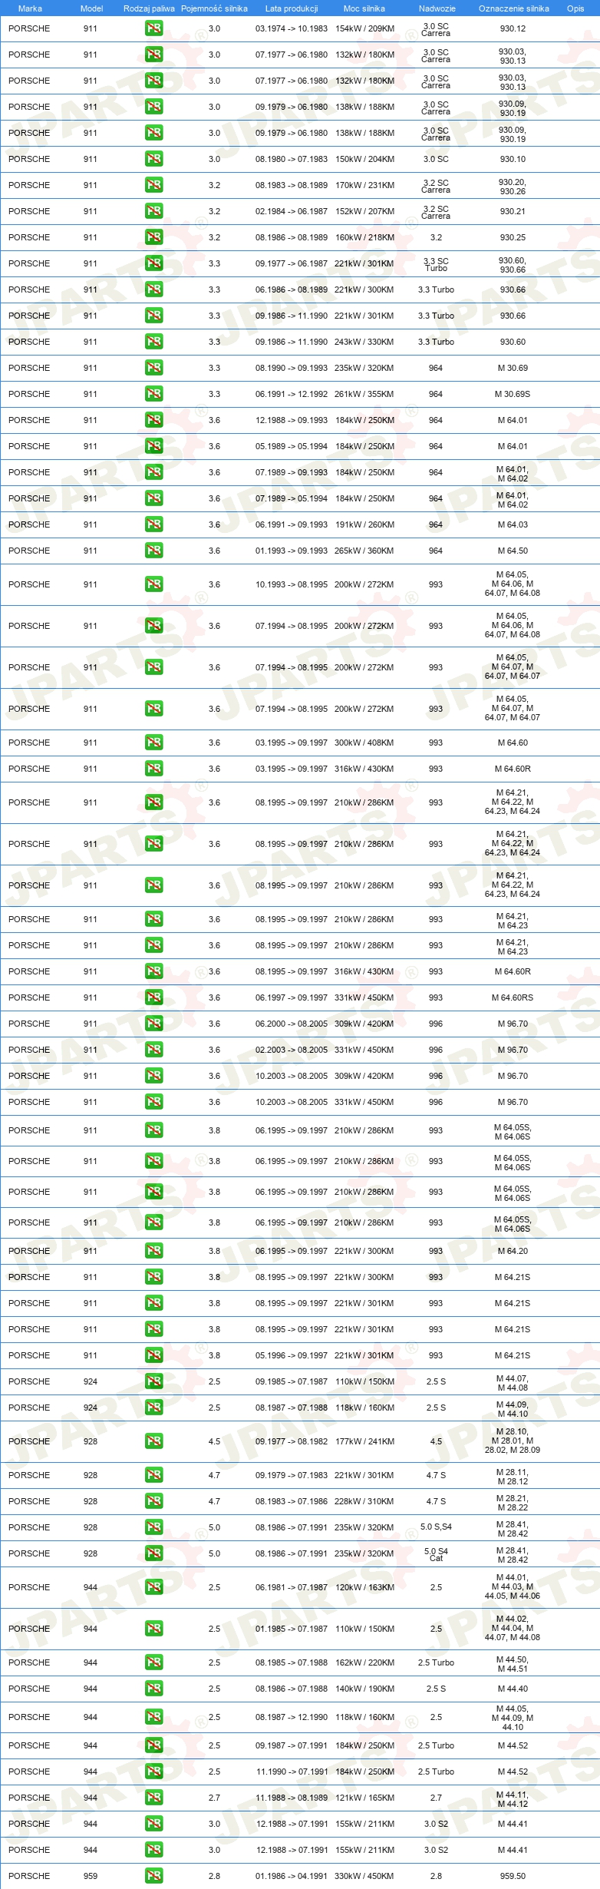Screen dimensions: 600x1889
Task: Select the fuel icon in the 3.3 SC Turbo row
Action: pyautogui.click(x=153, y=263)
